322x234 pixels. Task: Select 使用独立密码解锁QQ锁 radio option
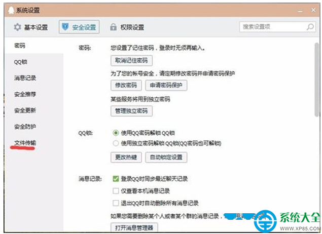pyautogui.click(x=116, y=143)
